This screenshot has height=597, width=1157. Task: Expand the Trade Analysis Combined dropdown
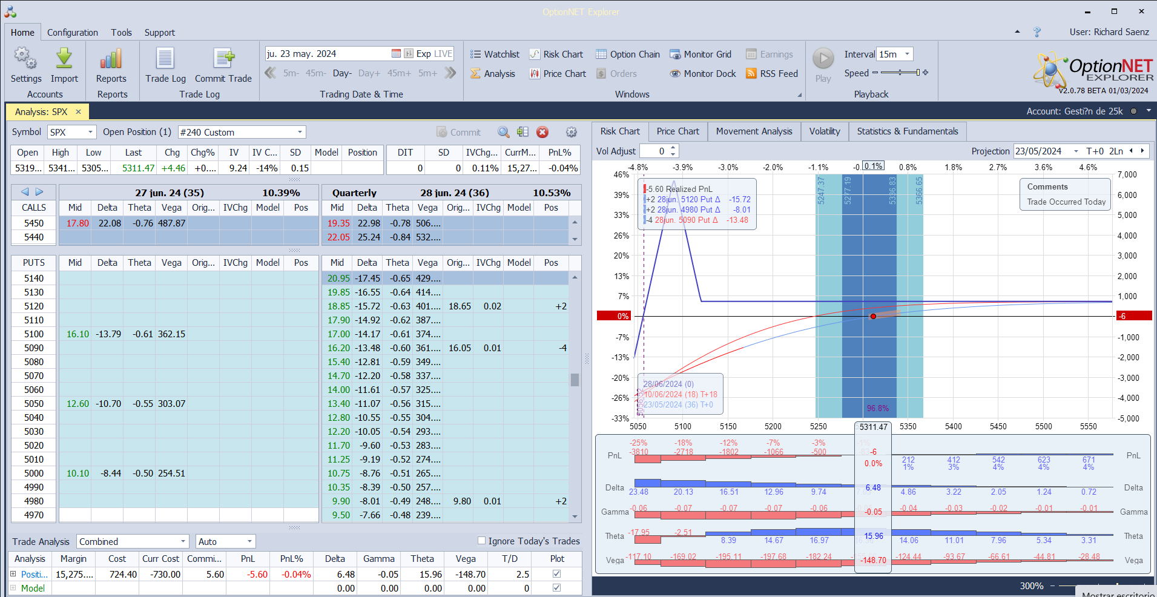(183, 541)
